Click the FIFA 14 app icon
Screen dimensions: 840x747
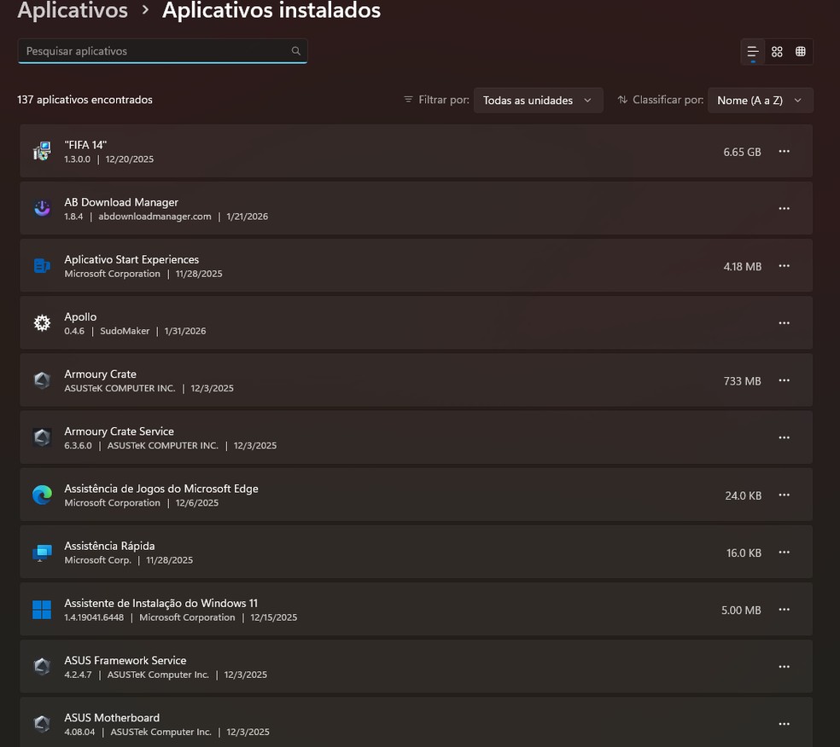click(x=42, y=152)
